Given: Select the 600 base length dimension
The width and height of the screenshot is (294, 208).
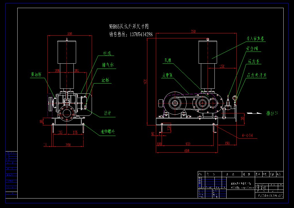Looking at the screenshot, I should (x=187, y=150).
